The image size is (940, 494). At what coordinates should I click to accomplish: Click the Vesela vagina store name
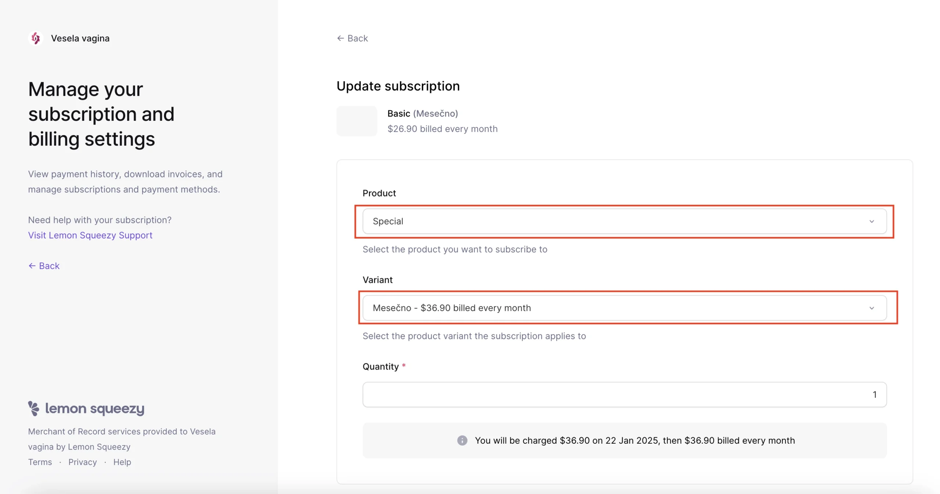click(x=80, y=38)
